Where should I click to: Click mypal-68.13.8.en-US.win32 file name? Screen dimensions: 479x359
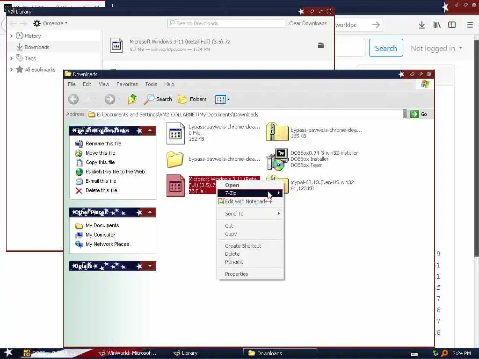coord(322,182)
